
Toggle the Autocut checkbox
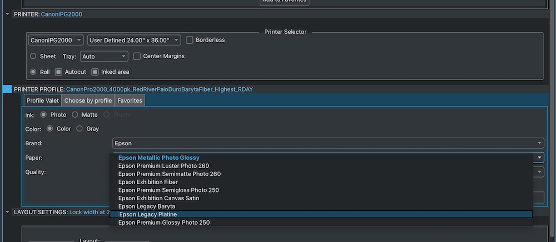(58, 72)
